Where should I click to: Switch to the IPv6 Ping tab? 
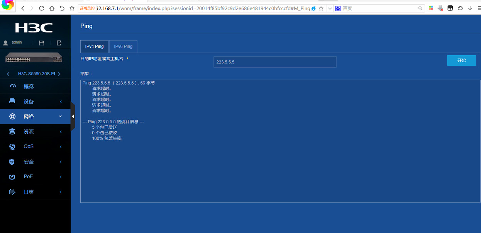click(123, 46)
